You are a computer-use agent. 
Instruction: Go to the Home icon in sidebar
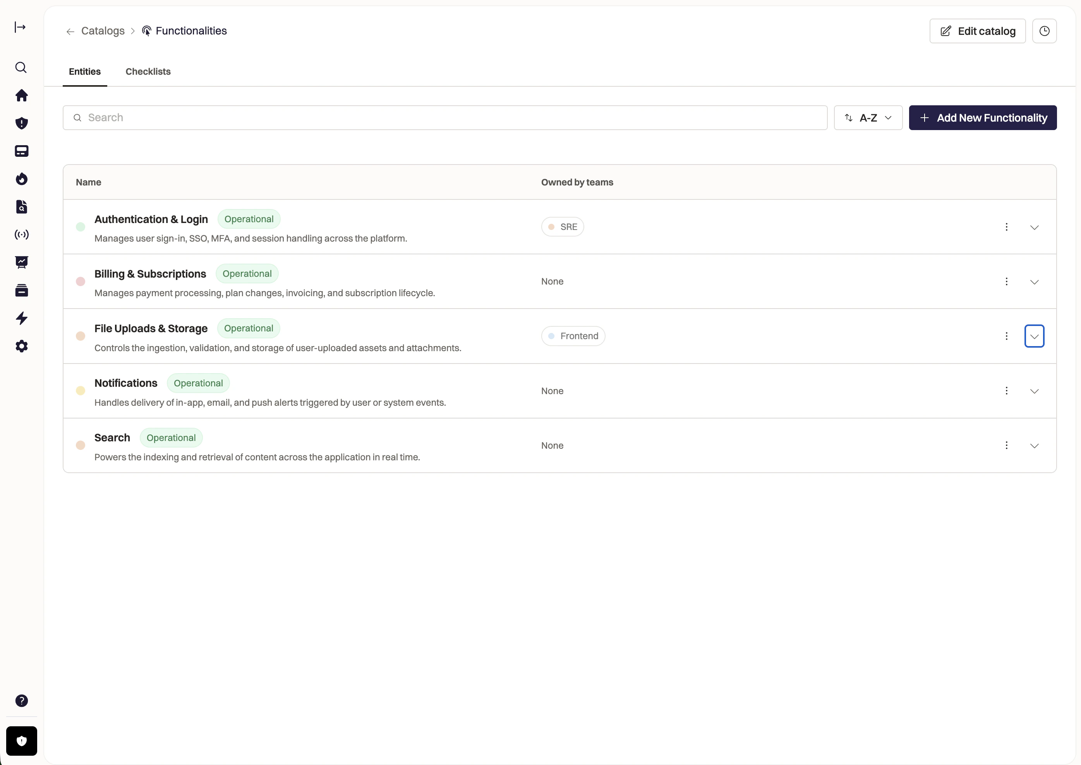click(22, 96)
